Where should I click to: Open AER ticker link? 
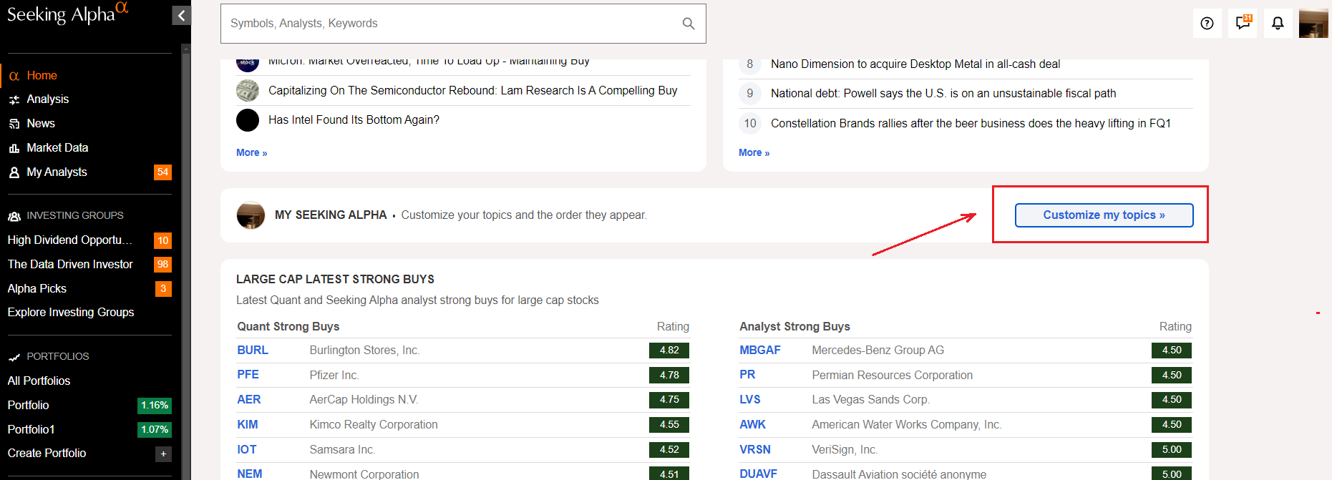pyautogui.click(x=249, y=400)
